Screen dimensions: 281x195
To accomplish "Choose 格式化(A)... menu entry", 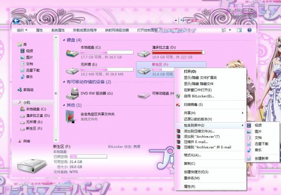I will tap(211, 155).
